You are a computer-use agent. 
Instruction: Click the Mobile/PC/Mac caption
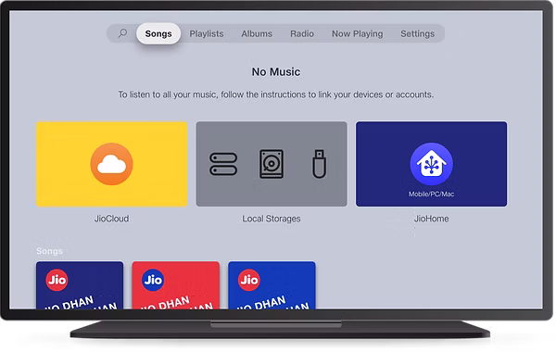[431, 194]
